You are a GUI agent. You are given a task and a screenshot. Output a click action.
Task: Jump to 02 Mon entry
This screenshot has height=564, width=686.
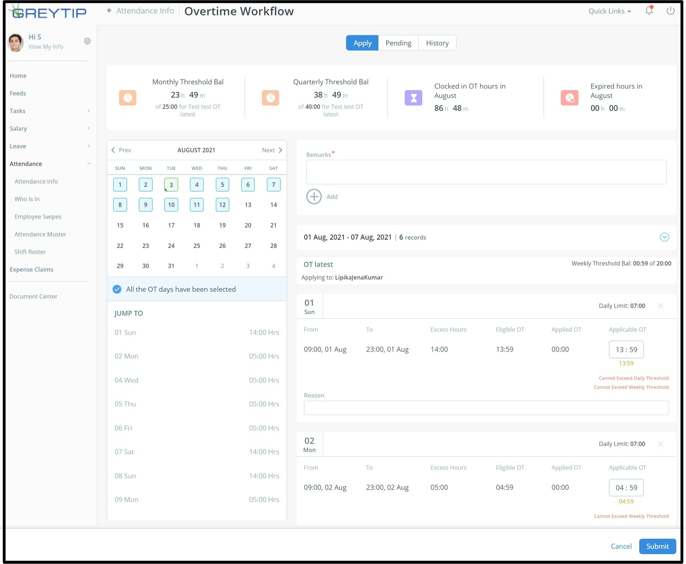click(x=196, y=356)
